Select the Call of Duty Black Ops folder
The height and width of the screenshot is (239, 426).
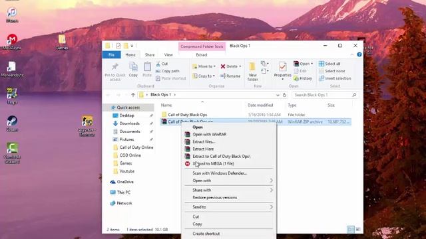(x=187, y=115)
